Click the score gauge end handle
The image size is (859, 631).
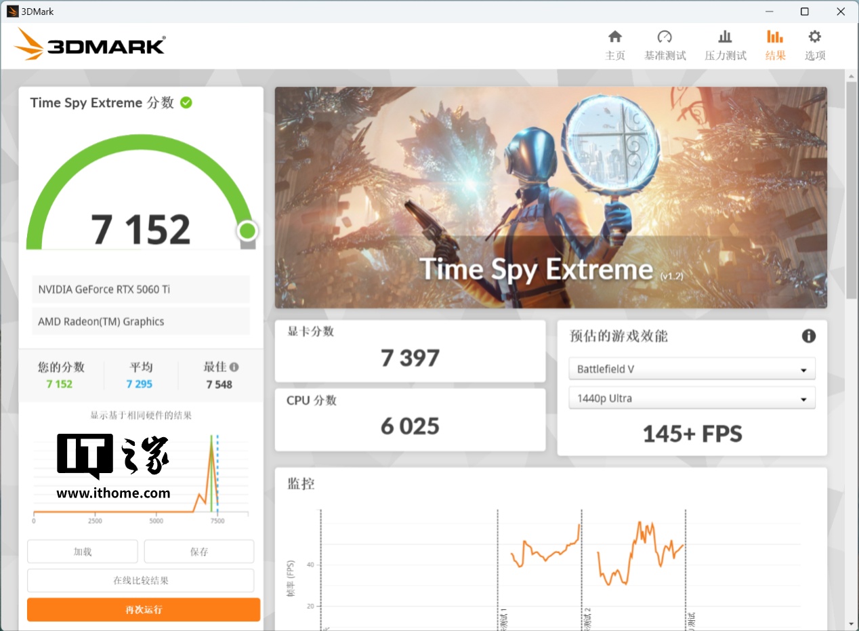[247, 231]
